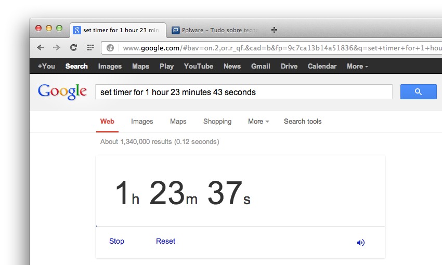
Task: Open Play in the black Google bar
Action: coord(166,67)
